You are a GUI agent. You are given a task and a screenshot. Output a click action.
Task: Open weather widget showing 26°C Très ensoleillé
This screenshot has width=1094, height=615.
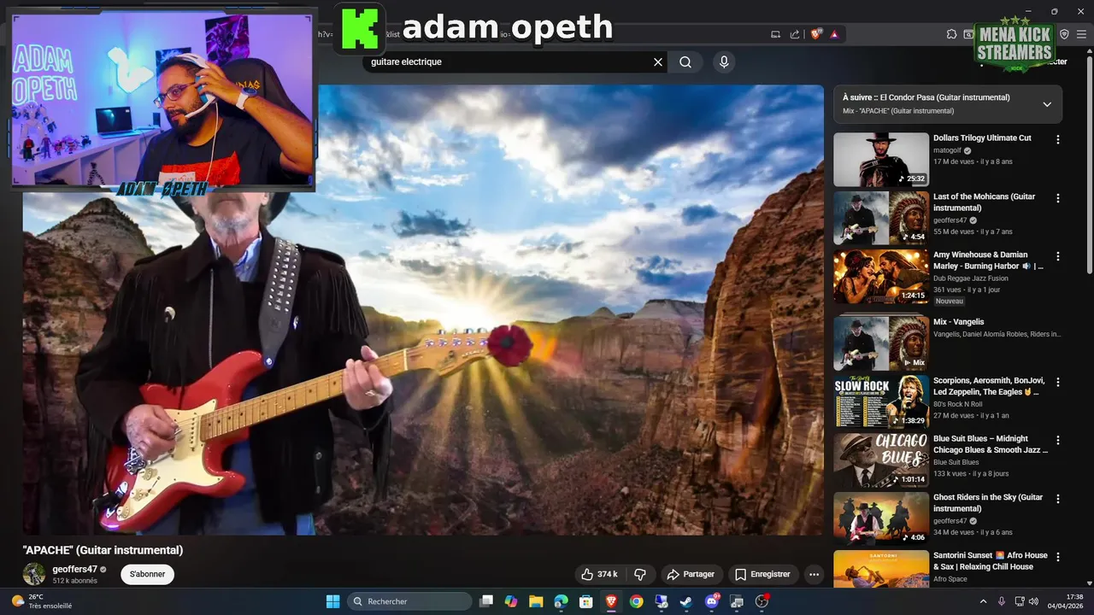tap(41, 601)
